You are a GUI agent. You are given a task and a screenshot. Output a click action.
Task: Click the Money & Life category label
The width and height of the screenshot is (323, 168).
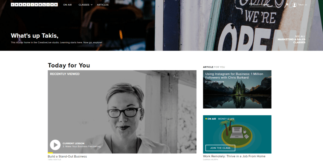click(226, 119)
